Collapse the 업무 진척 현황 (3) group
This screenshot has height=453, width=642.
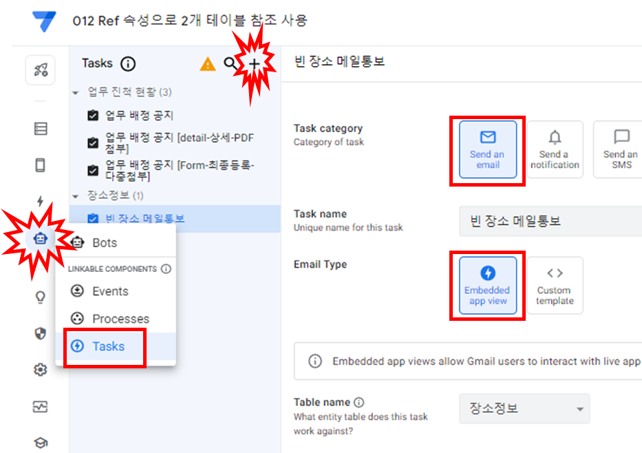click(x=75, y=93)
